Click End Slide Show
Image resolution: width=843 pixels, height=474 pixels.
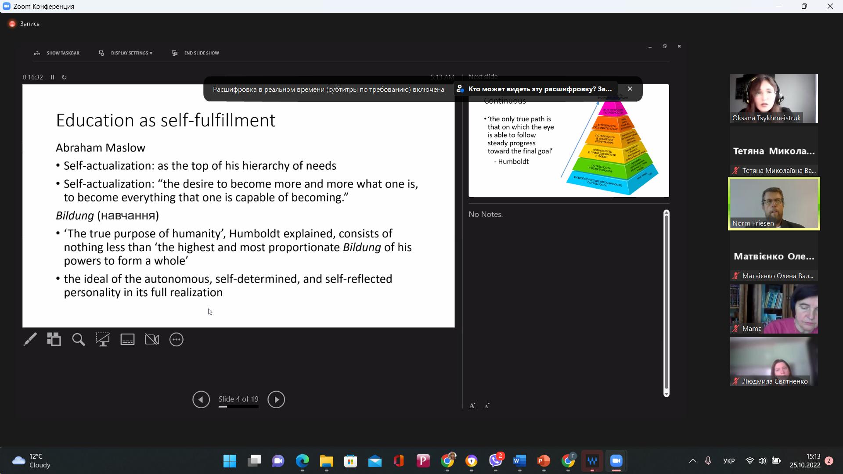(x=201, y=53)
